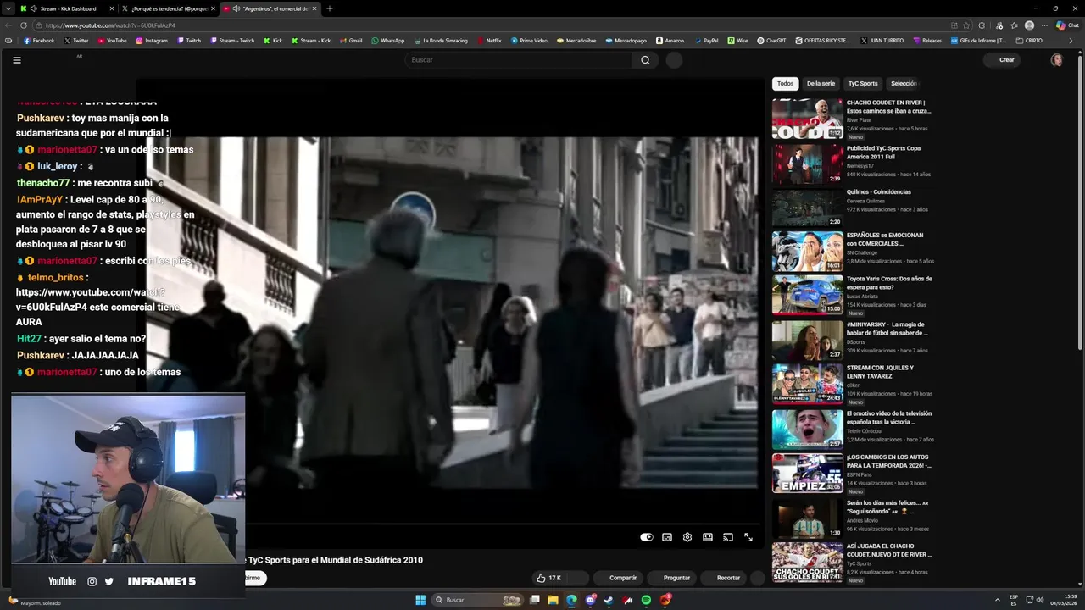Switch the video to fullscreen
This screenshot has height=610, width=1085.
click(x=748, y=537)
